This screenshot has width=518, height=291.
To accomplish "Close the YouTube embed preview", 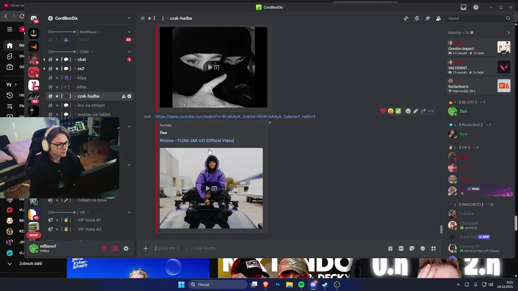I will coord(270,122).
